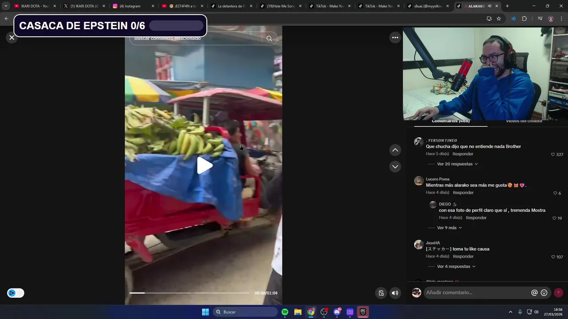Open the three-dots more options menu
Screen dimensions: 568x319
tap(395, 38)
